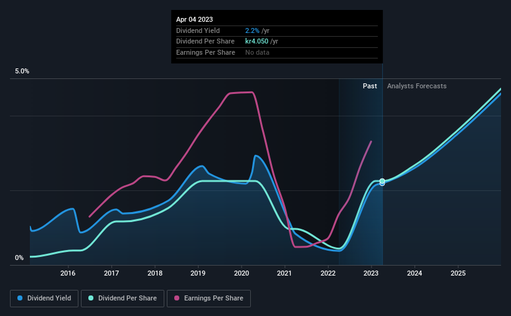Click the kr4.050 dividend per share value
This screenshot has width=511, height=316.
point(257,42)
